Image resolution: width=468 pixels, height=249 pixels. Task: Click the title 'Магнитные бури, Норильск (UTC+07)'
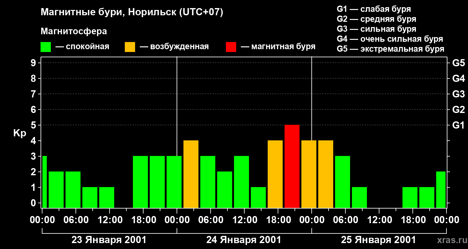coord(132,12)
